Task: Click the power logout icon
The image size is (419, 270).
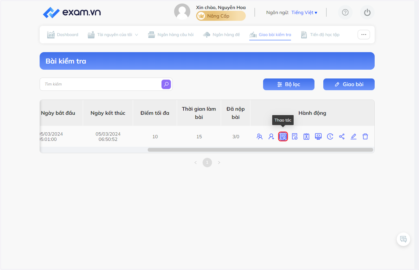Action: point(367,13)
